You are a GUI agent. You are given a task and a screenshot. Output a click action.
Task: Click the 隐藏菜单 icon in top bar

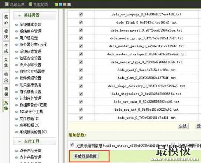[7, 4]
